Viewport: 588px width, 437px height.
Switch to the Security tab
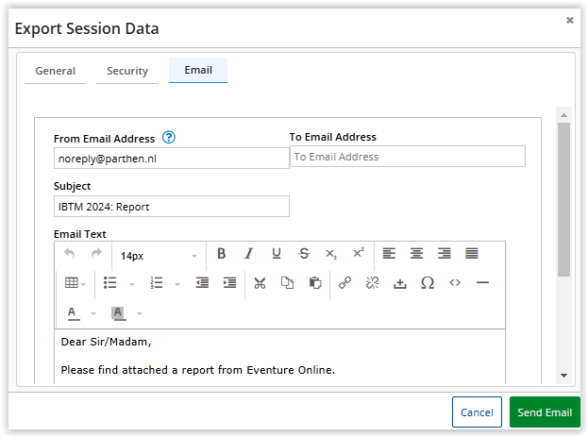click(127, 71)
